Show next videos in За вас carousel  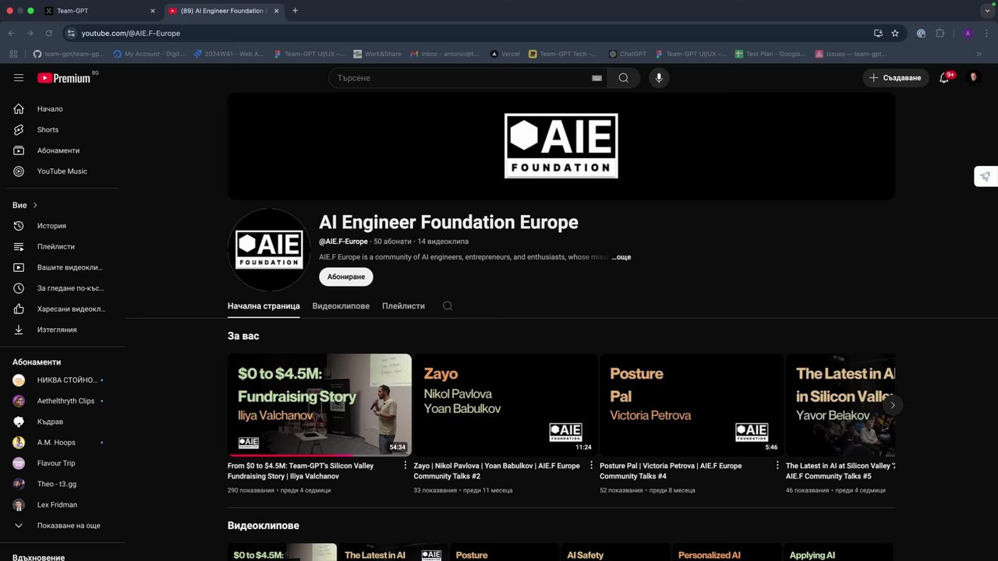point(893,405)
